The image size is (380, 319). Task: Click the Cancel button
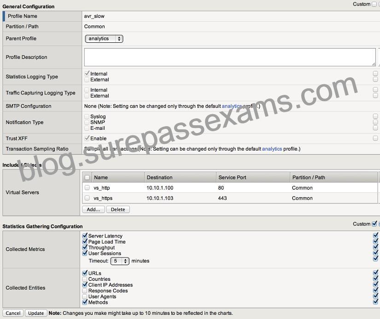point(13,313)
